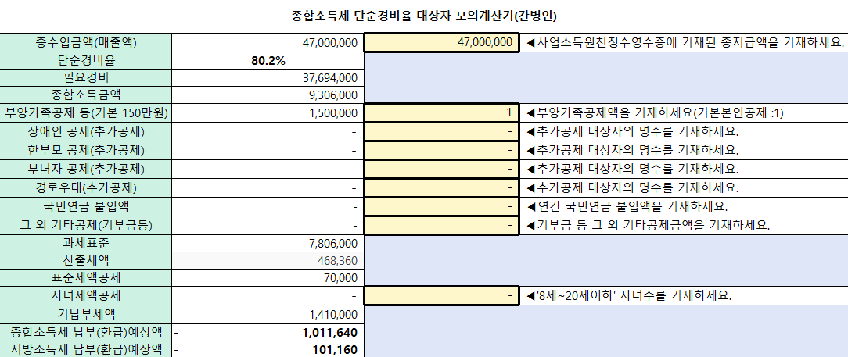Click the 1,500,000 deduction value
The height and width of the screenshot is (357, 848).
pyautogui.click(x=333, y=113)
